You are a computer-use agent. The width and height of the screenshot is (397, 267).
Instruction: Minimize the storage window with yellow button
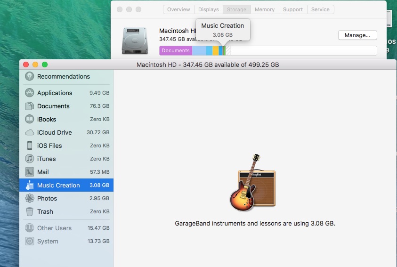click(35, 65)
